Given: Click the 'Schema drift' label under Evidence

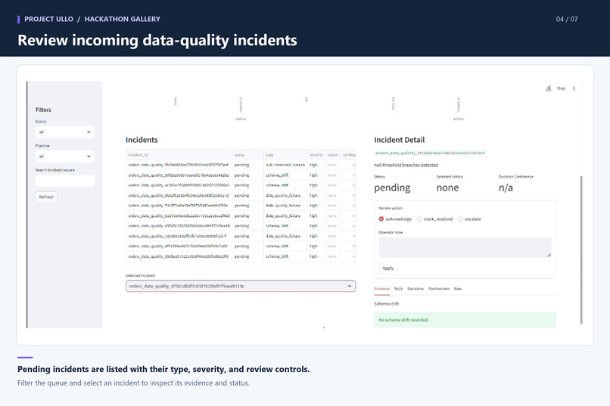Looking at the screenshot, I should 386,304.
